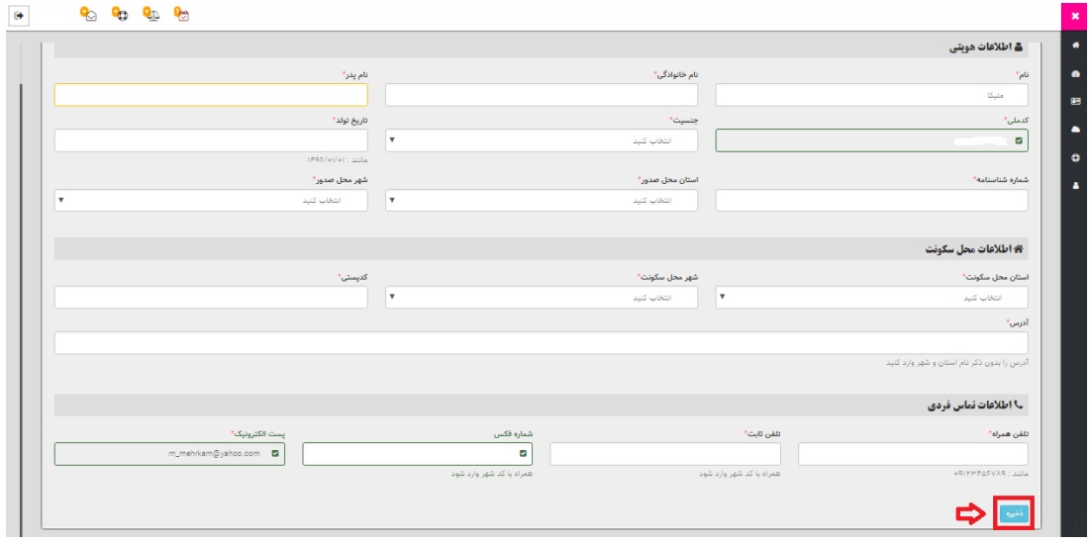Open the envelope messages icon
The width and height of the screenshot is (1092, 544).
89,15
